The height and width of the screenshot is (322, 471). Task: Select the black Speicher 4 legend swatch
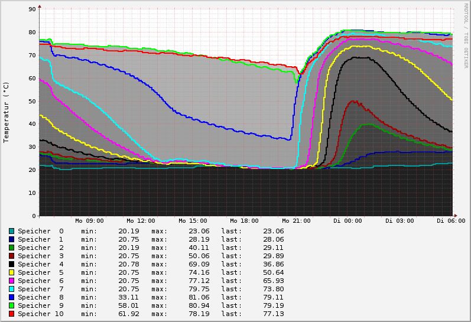pos(11,264)
